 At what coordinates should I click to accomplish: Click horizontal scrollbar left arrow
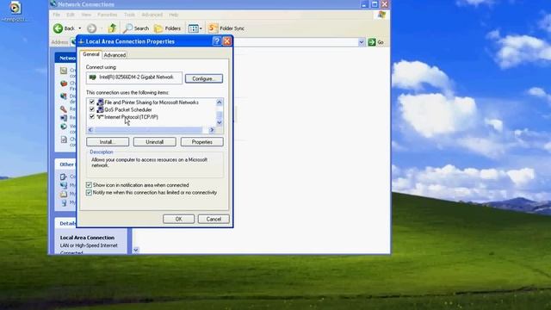(x=90, y=130)
